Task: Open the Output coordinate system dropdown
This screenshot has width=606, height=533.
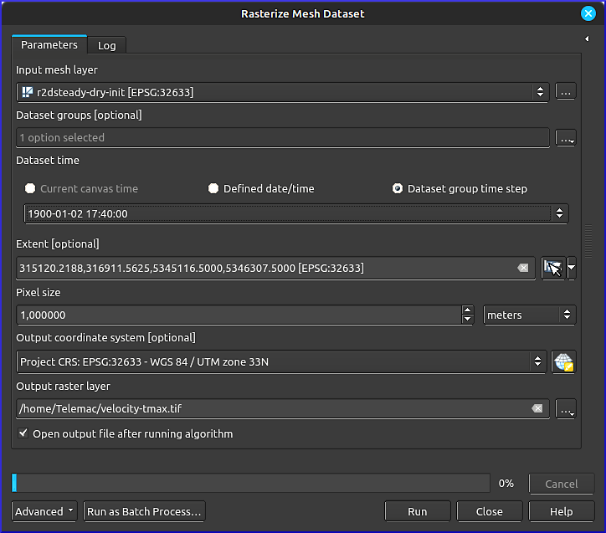Action: point(281,362)
